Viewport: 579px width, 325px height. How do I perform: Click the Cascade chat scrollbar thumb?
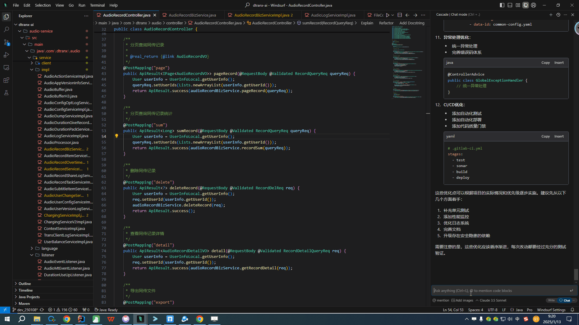click(x=576, y=274)
